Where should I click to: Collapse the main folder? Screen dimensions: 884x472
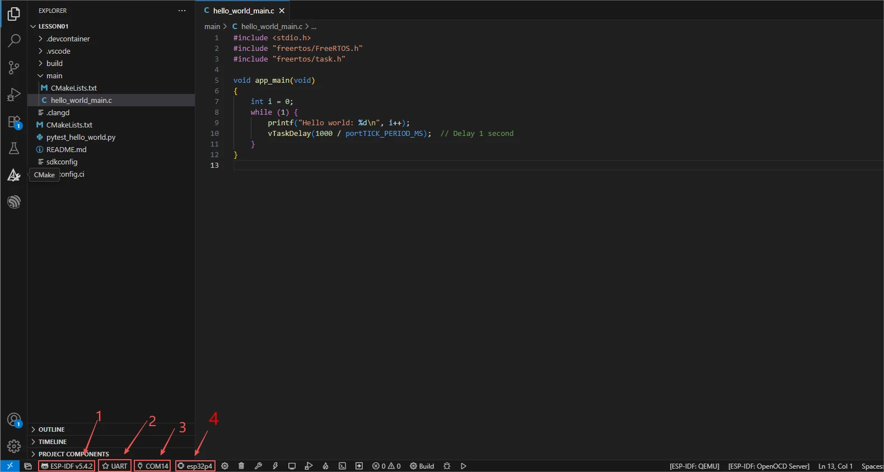point(54,75)
